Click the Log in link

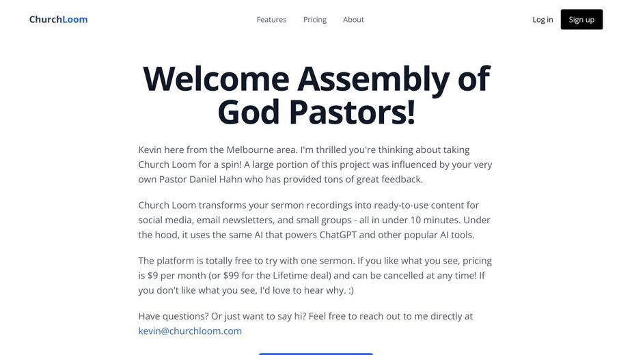tap(542, 19)
